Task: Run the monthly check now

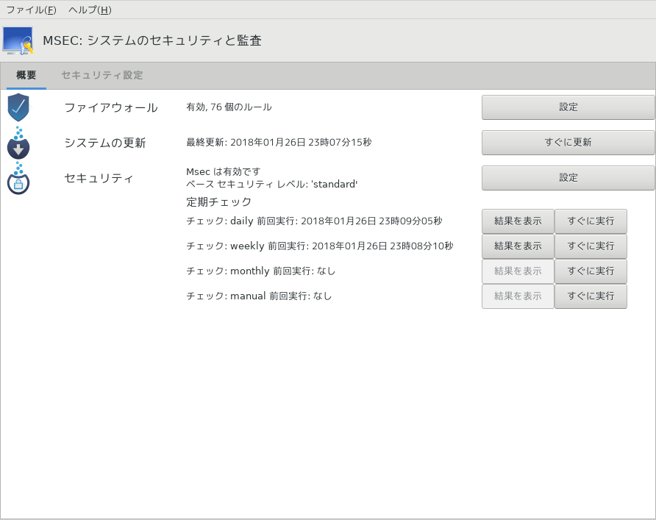Action: pos(591,271)
